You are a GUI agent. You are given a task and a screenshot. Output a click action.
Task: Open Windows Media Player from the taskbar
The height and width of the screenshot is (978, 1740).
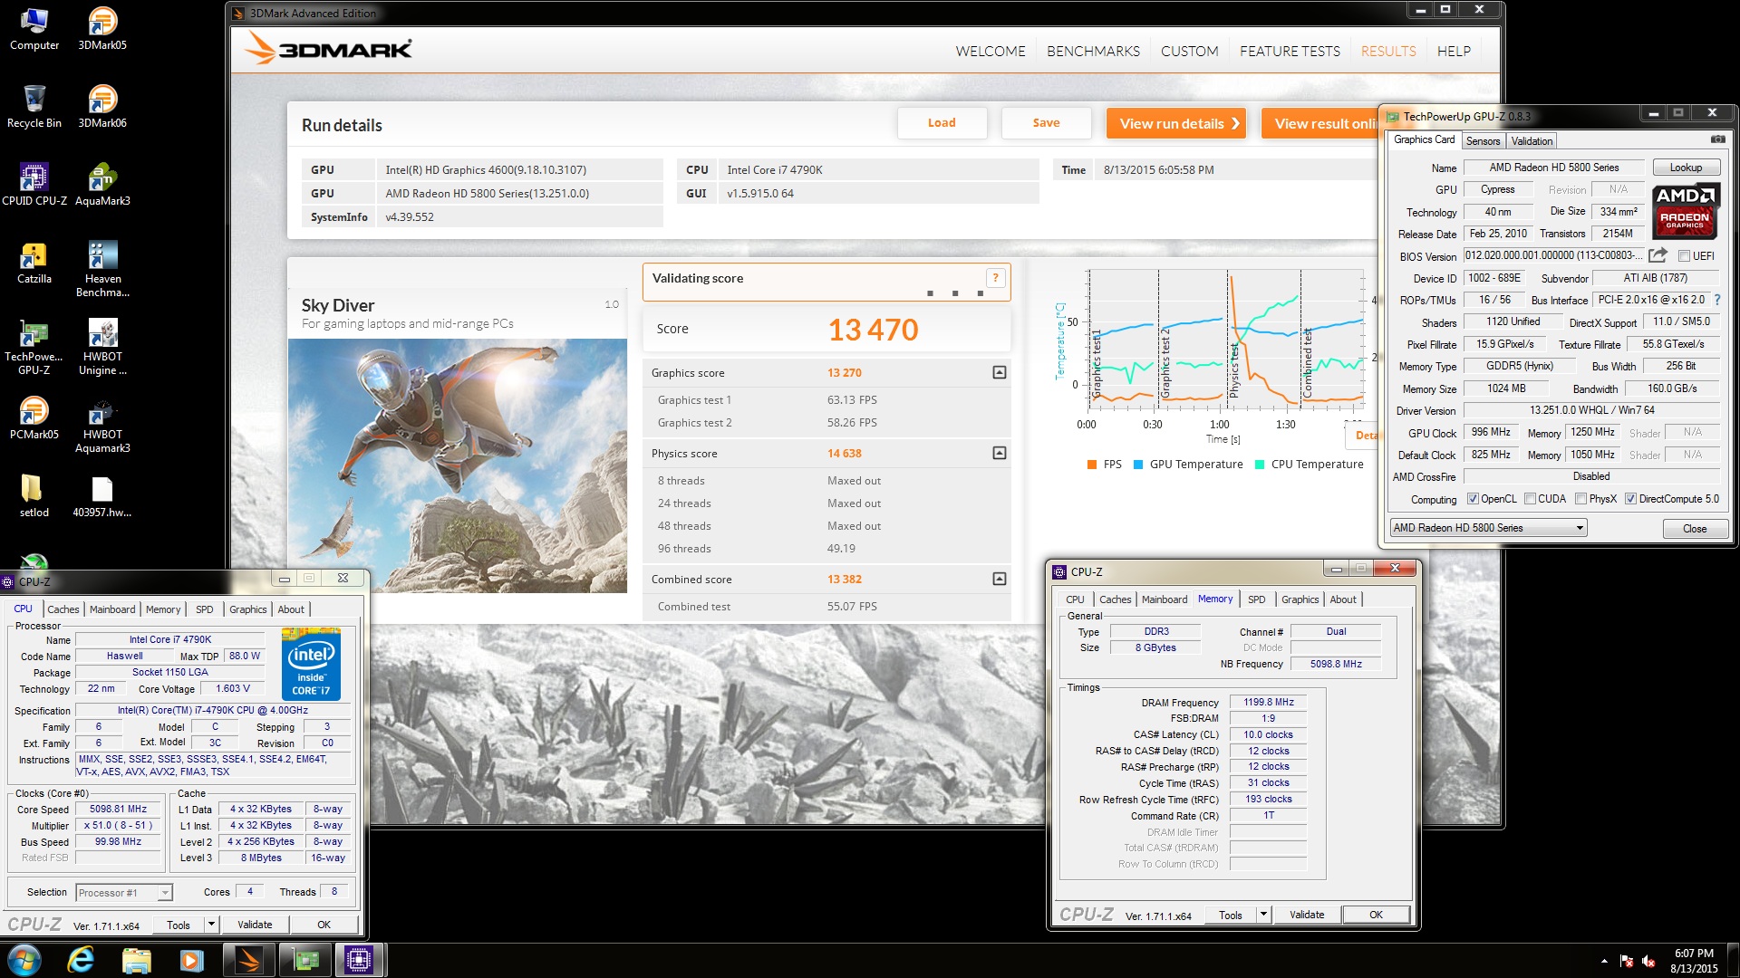pos(191,960)
